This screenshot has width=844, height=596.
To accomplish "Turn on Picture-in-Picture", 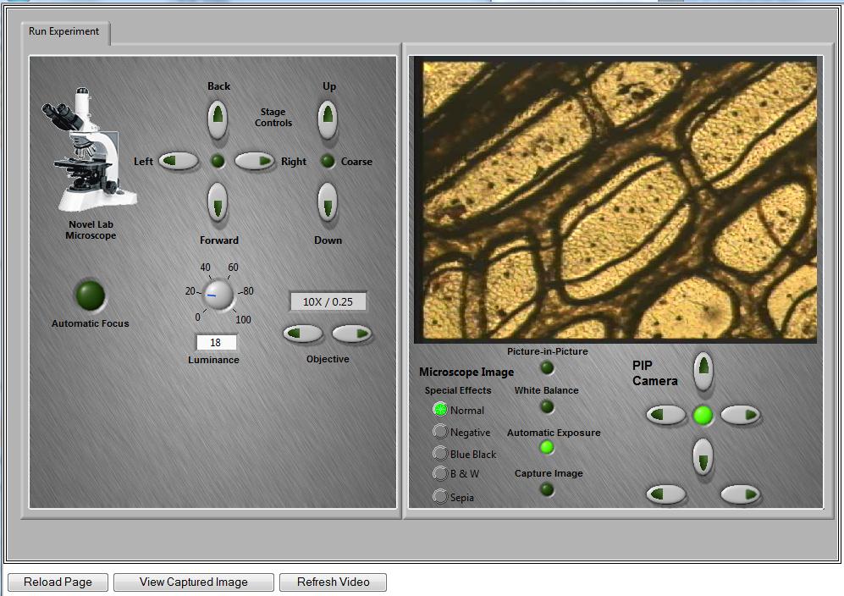I will click(x=547, y=367).
